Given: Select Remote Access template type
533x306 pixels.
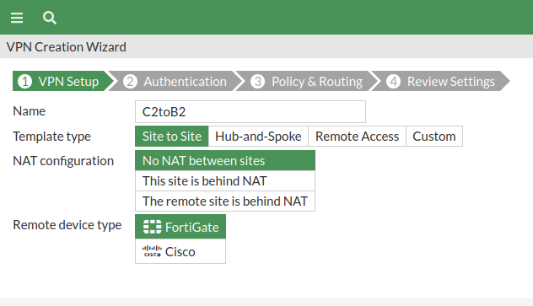Looking at the screenshot, I should [357, 137].
